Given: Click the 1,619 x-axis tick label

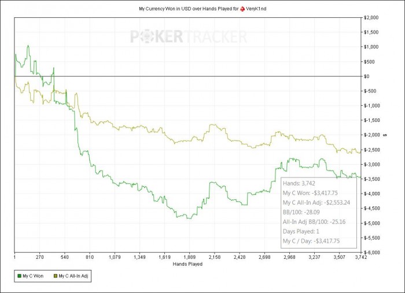Looking at the screenshot, I should point(164,257).
